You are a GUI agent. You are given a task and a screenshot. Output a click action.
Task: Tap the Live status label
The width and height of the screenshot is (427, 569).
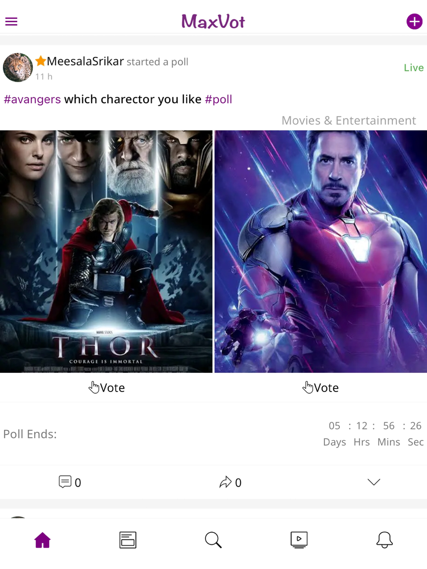[413, 67]
